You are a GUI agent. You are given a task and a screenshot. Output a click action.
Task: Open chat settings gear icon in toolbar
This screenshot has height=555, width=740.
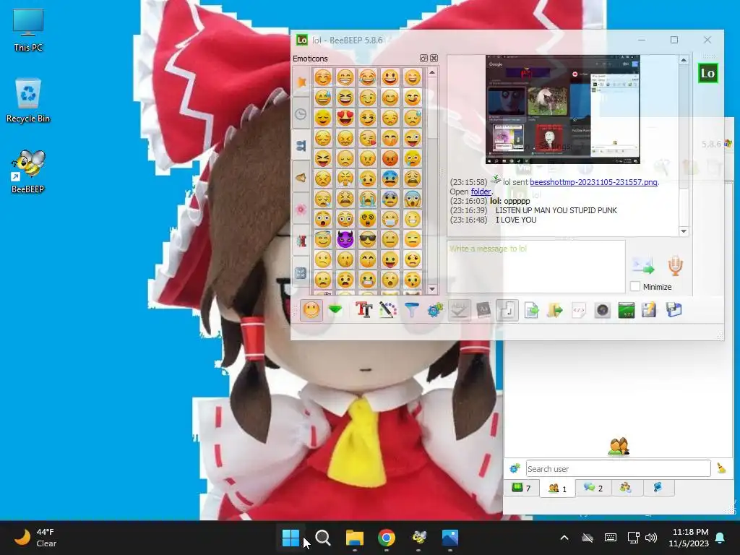point(435,310)
